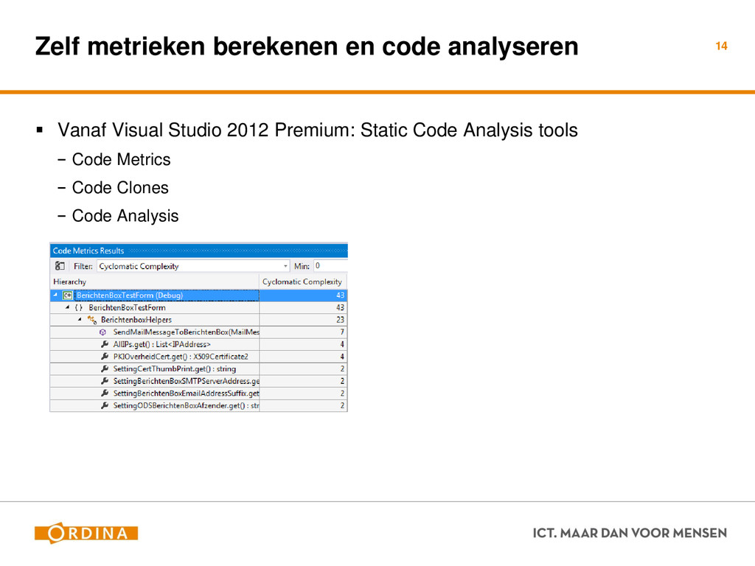Image resolution: width=755 pixels, height=566 pixels.
Task: Click the Code Metrics Results title bar
Action: pos(198,251)
